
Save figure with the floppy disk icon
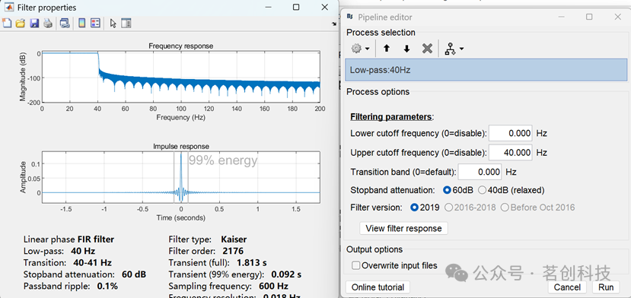(34, 24)
